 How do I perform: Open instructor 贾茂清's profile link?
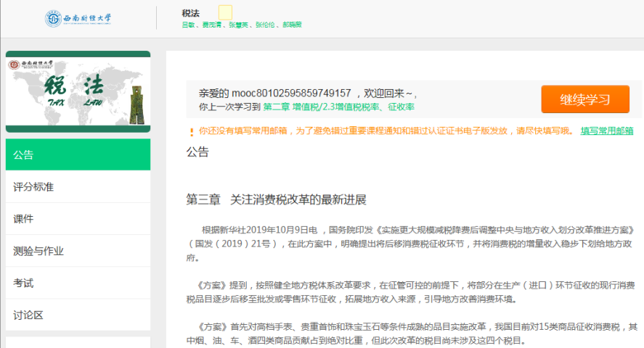pos(211,25)
